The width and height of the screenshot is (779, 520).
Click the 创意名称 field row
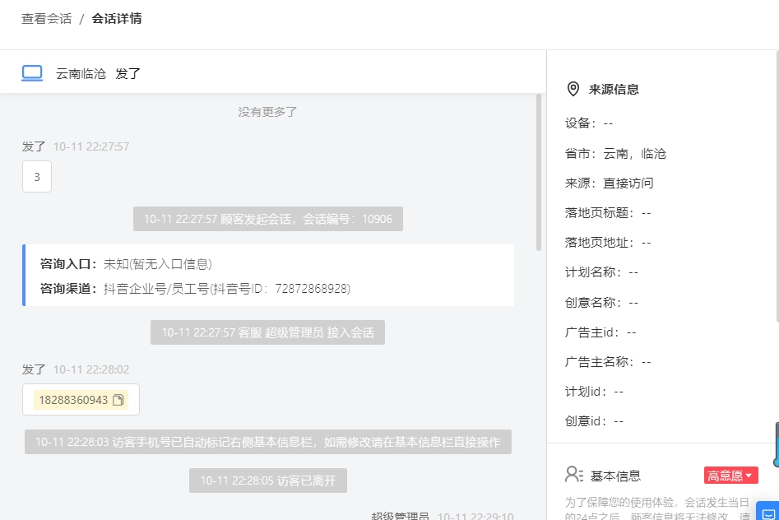(601, 302)
